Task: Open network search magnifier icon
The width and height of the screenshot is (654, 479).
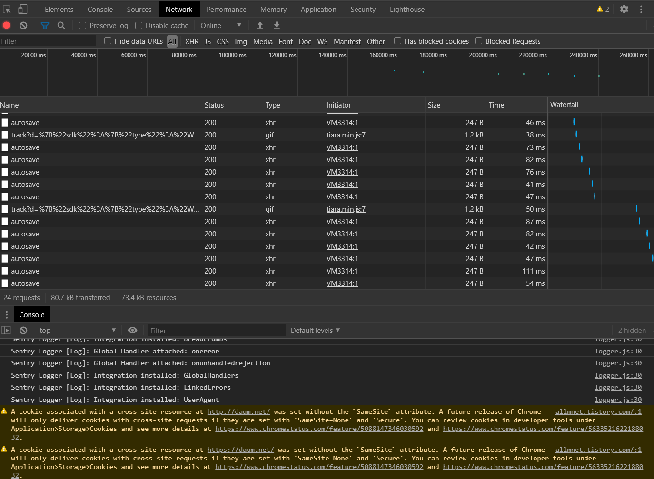Action: tap(61, 25)
